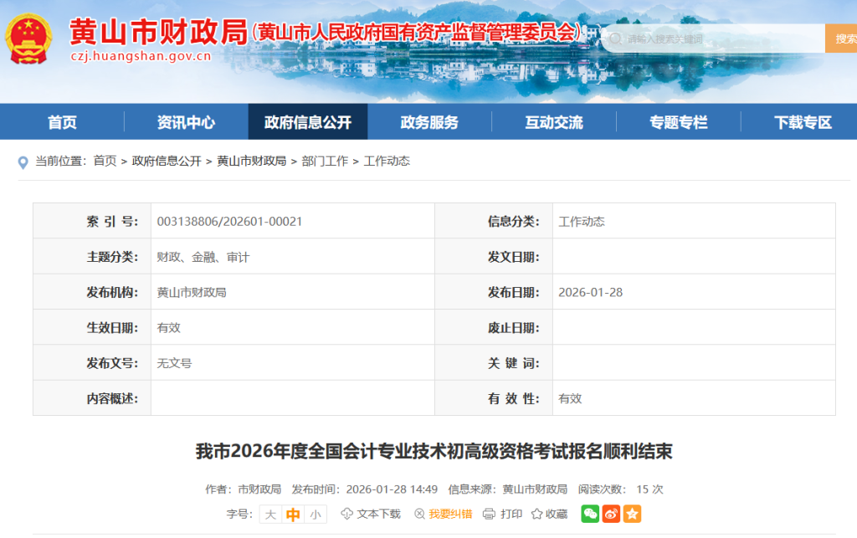Open the 下载专区 tab
857x538 pixels.
[x=803, y=122]
